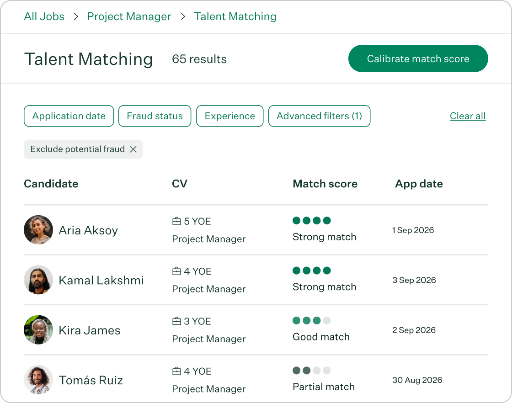Click Tomás Ruiz's partial match dots
This screenshot has width=512, height=403.
[x=312, y=371]
